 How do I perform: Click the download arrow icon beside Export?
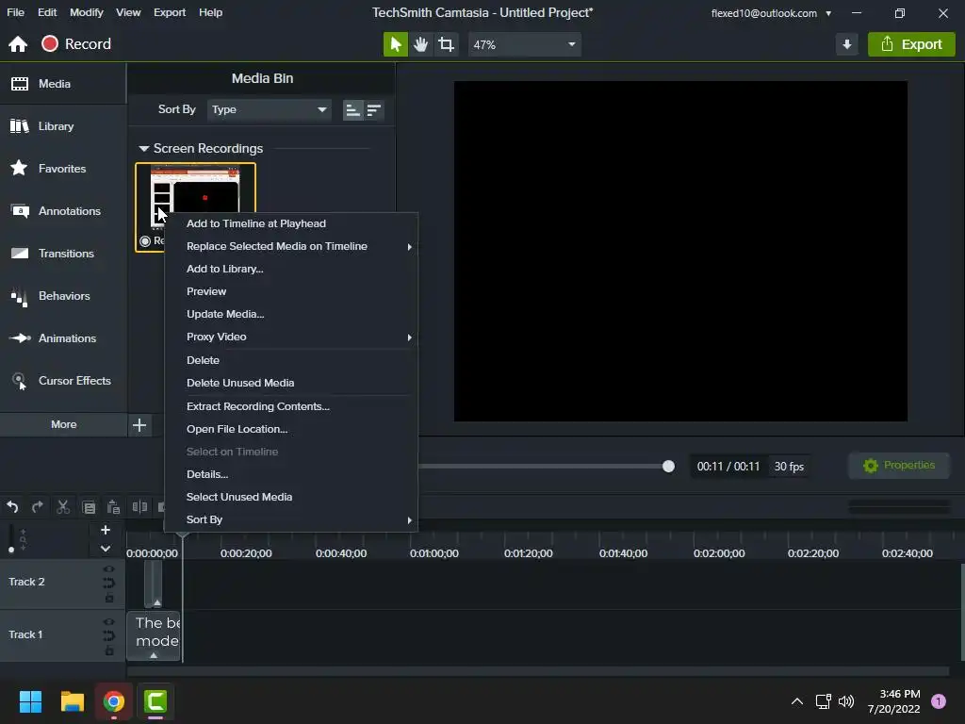coord(847,44)
